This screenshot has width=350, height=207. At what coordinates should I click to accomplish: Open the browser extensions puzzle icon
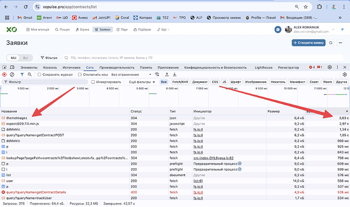[320, 7]
